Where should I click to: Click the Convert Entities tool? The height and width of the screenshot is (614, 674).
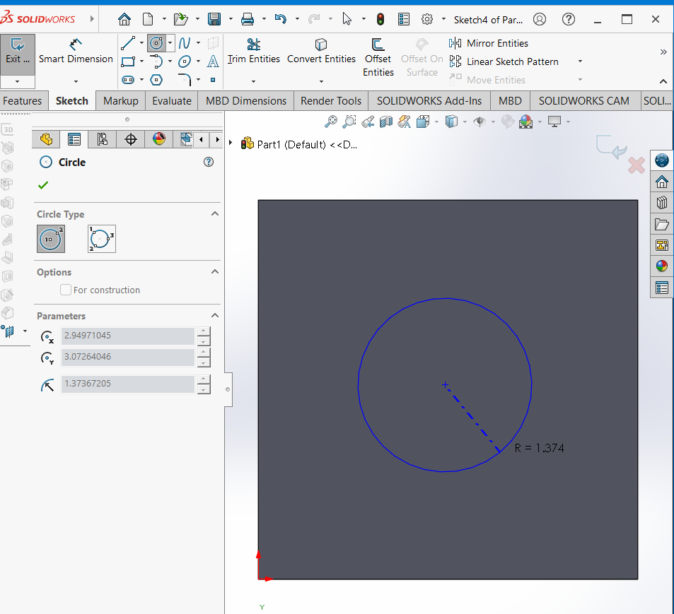pos(321,52)
